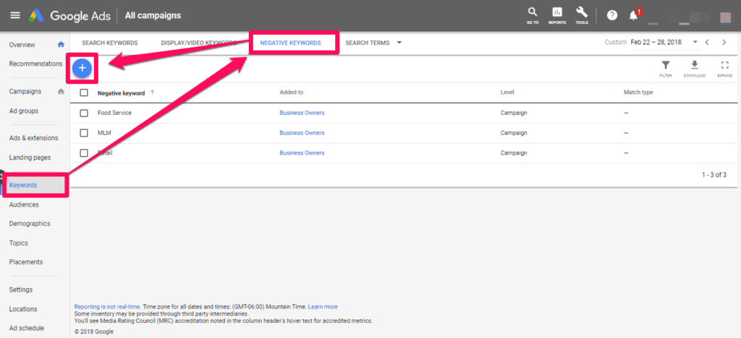Click All campaigns title in header
This screenshot has height=338, width=741.
tap(153, 16)
